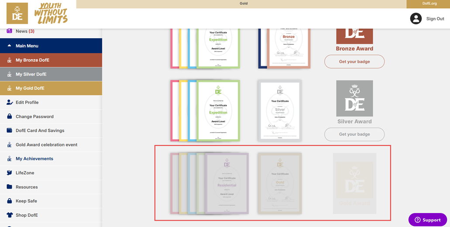The height and width of the screenshot is (227, 450).
Task: Open the Silver certificate thumbnail
Action: coord(280,110)
